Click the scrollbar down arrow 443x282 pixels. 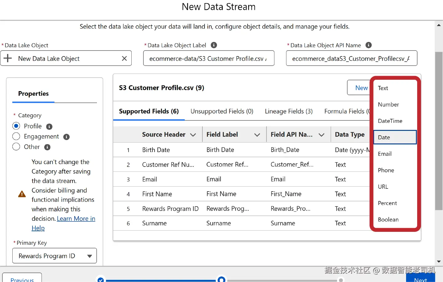[439, 262]
